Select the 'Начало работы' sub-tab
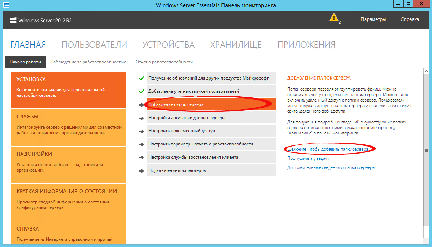 coord(25,62)
